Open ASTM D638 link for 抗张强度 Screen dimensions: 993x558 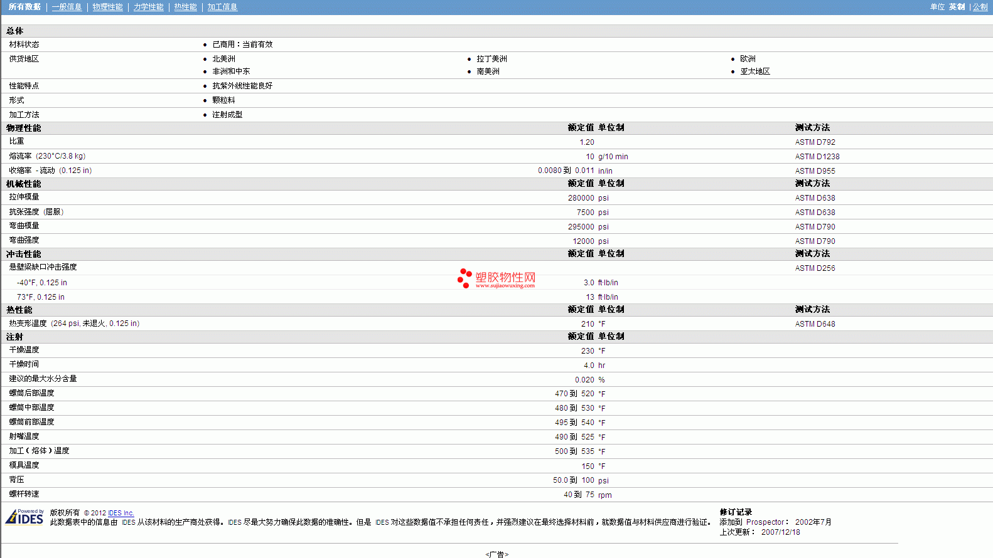(x=815, y=213)
